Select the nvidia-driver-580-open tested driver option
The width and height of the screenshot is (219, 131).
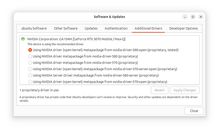point(30,50)
